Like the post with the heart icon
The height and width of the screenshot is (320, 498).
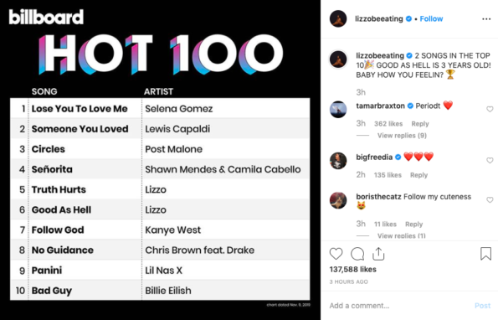336,254
